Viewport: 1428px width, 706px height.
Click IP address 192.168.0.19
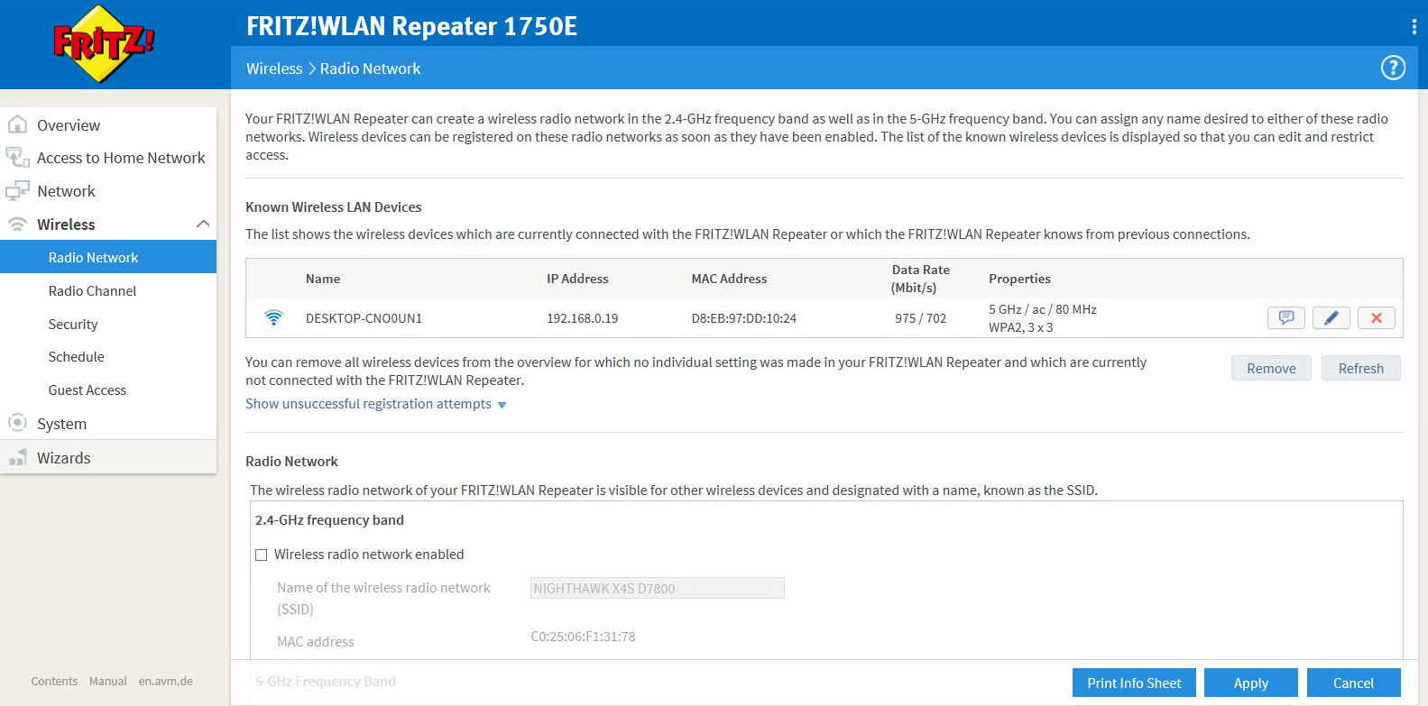(582, 318)
